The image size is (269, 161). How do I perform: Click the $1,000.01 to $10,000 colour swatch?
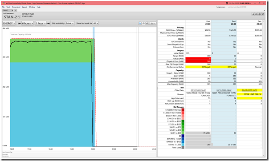click(x=183, y=113)
